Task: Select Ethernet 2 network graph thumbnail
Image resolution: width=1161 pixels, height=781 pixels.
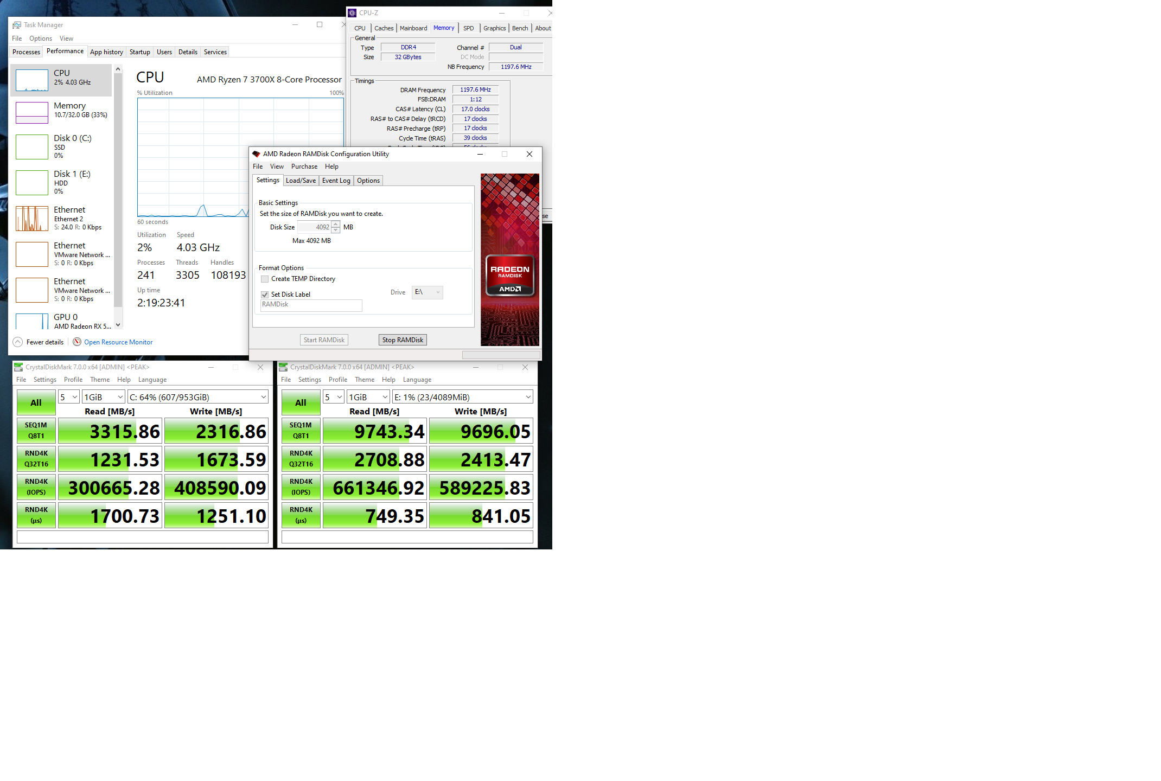Action: point(32,219)
